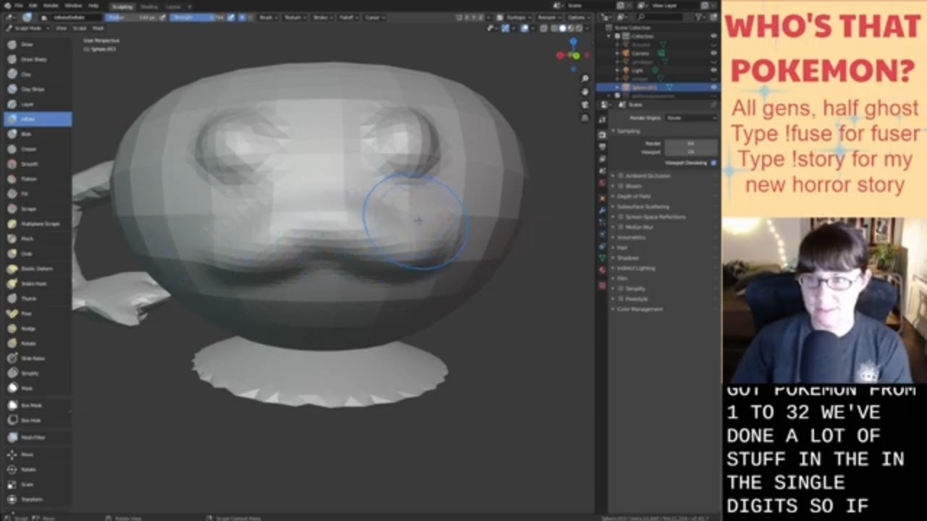This screenshot has height=521, width=927.
Task: Select the Pose brush
Action: [x=36, y=313]
